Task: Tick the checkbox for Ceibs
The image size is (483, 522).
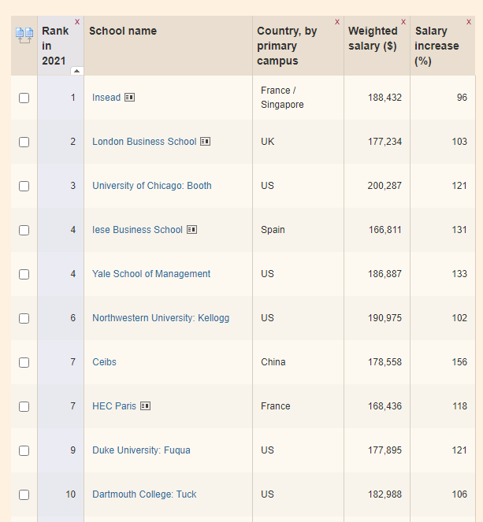Action: coord(24,362)
